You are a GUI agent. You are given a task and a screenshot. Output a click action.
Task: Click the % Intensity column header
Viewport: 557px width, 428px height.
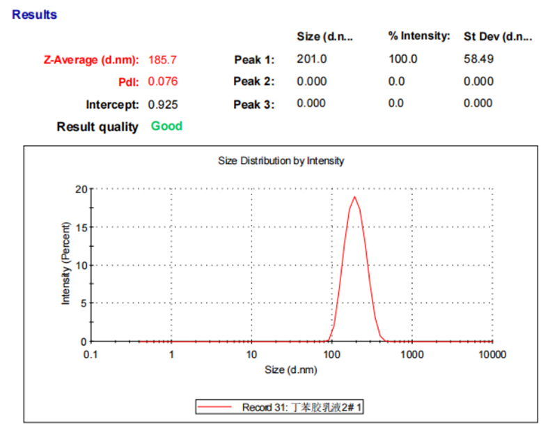(419, 36)
